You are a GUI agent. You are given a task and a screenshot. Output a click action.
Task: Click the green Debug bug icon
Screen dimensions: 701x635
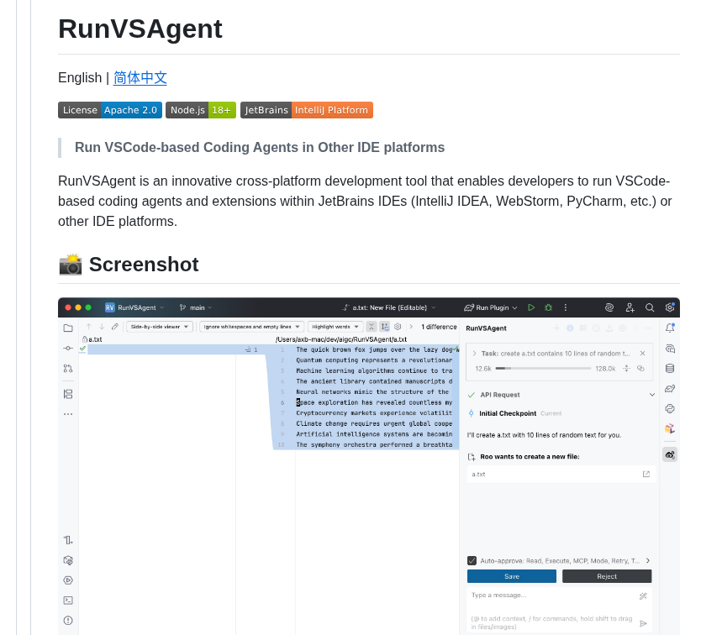[x=548, y=307]
